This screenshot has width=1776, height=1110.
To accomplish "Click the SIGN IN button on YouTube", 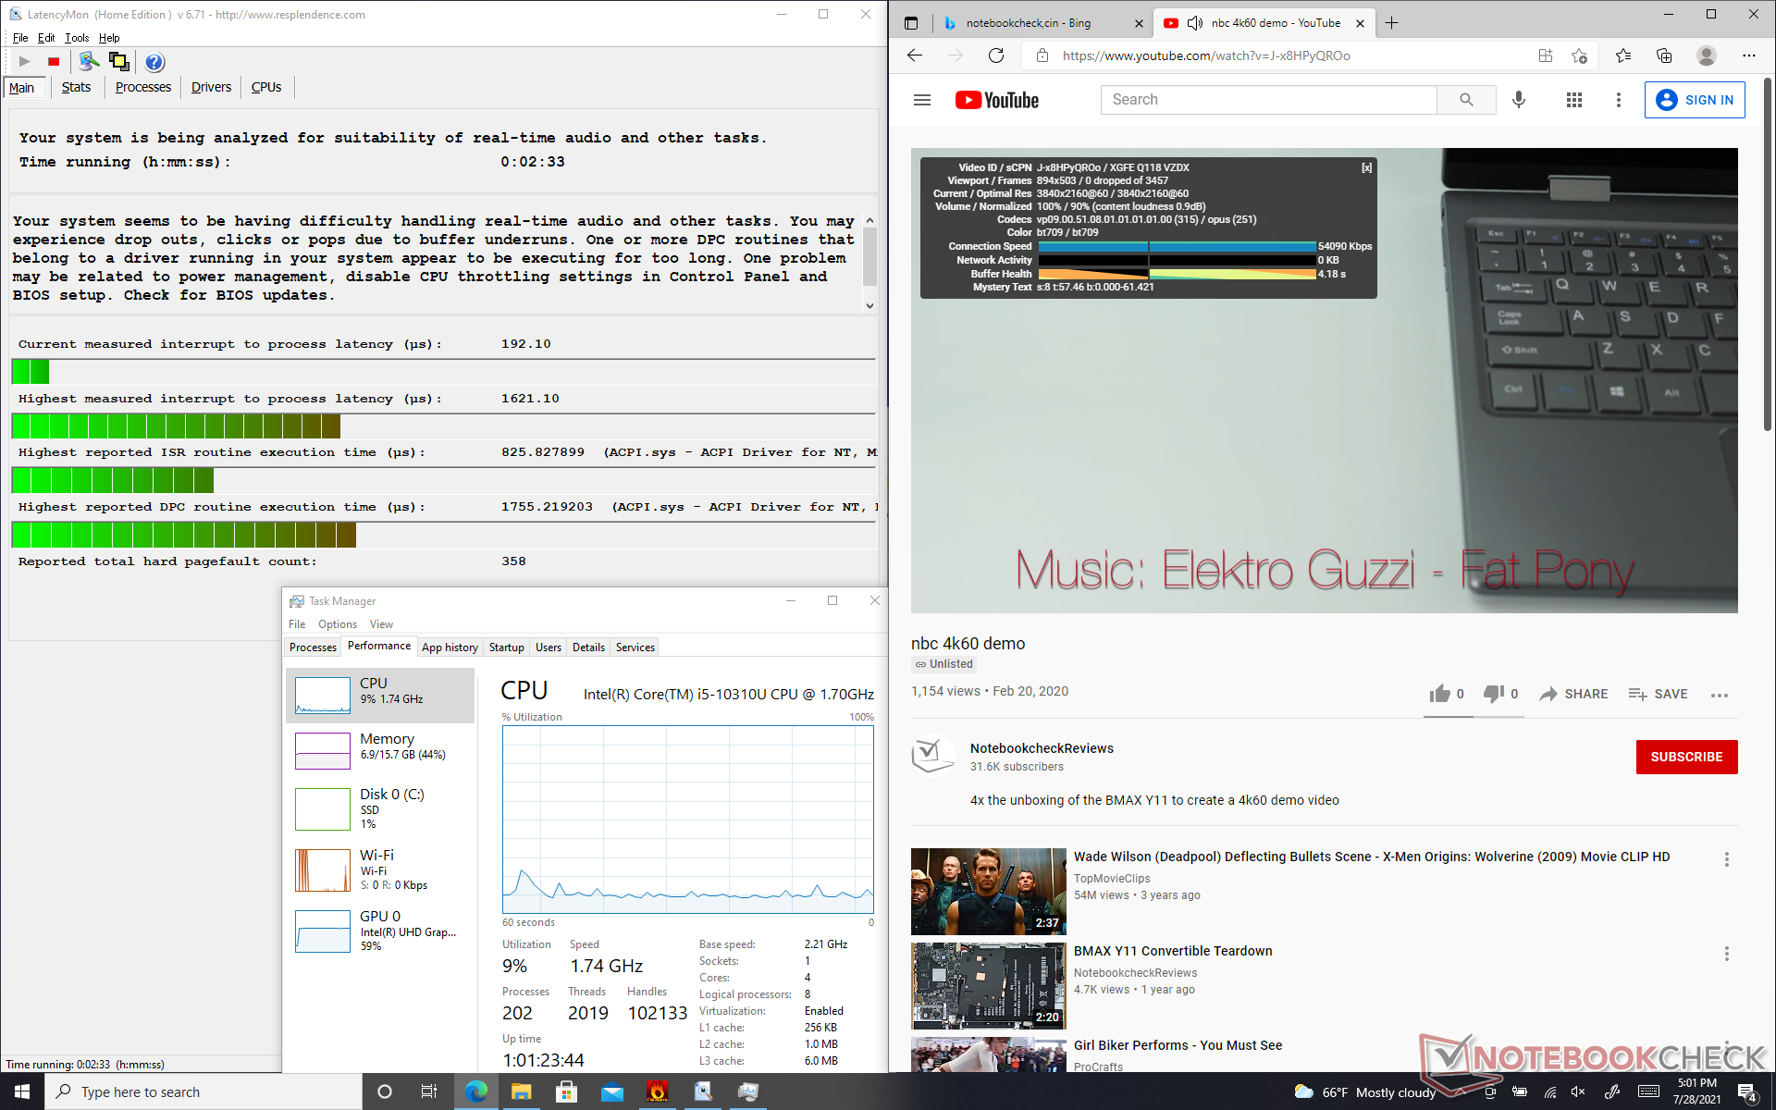I will (x=1695, y=100).
